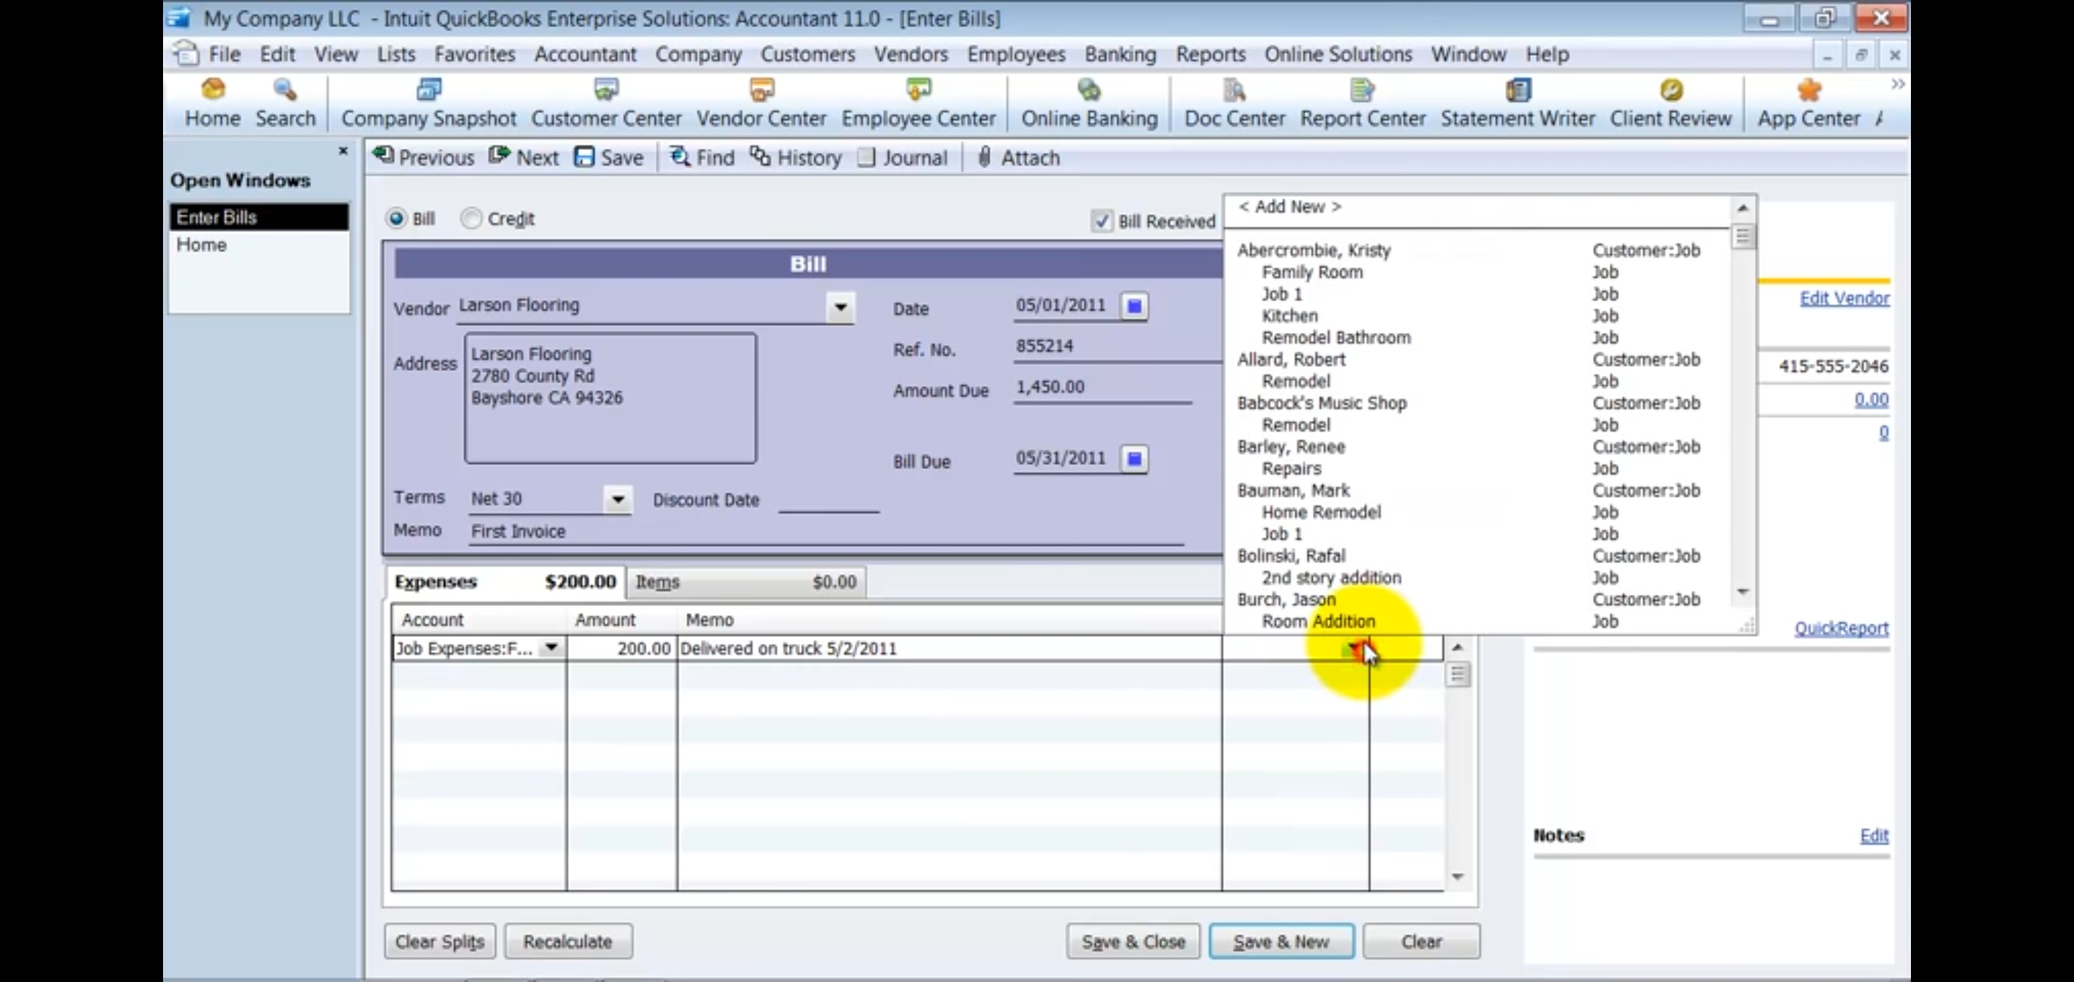Click the Clear button

(1421, 941)
